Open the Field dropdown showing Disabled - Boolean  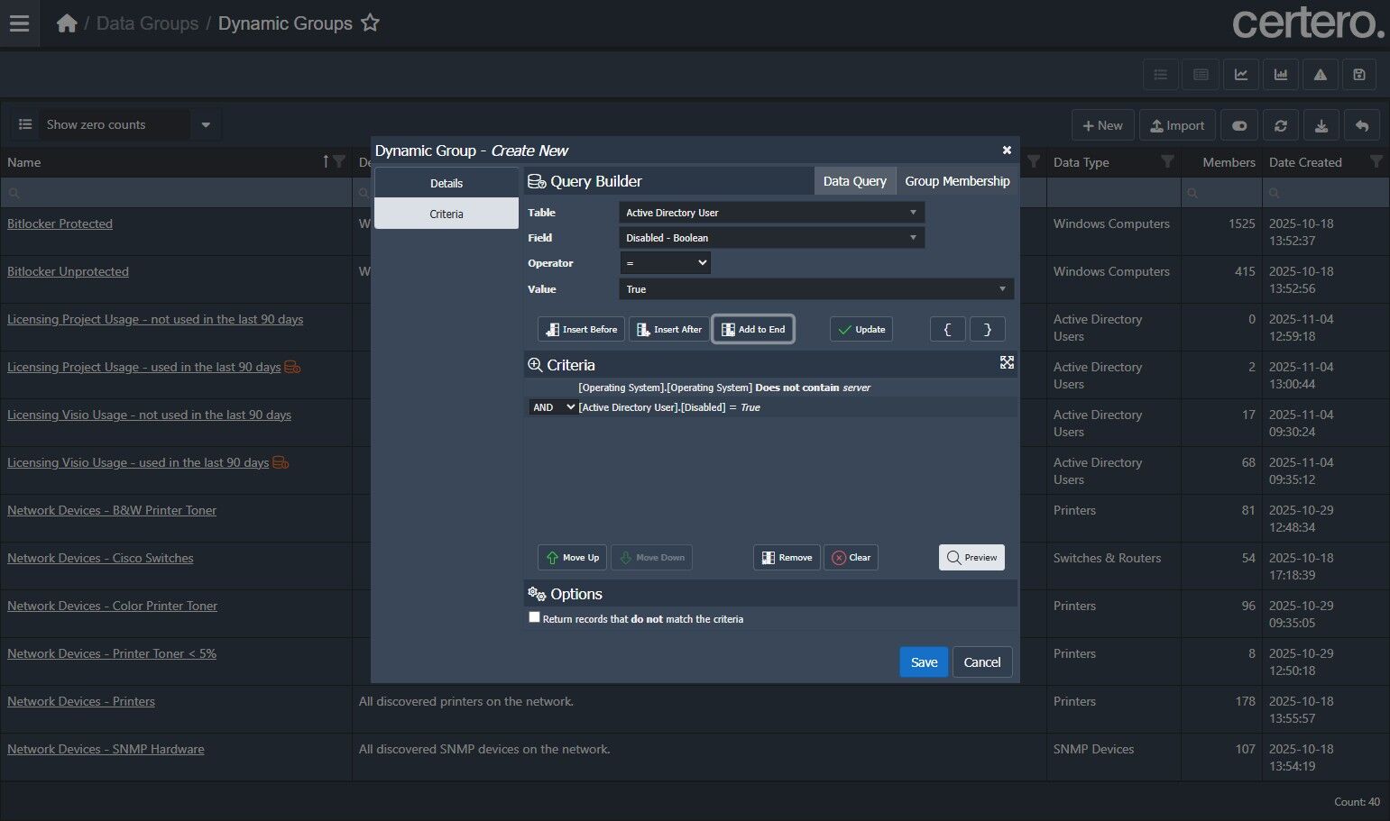tap(771, 238)
